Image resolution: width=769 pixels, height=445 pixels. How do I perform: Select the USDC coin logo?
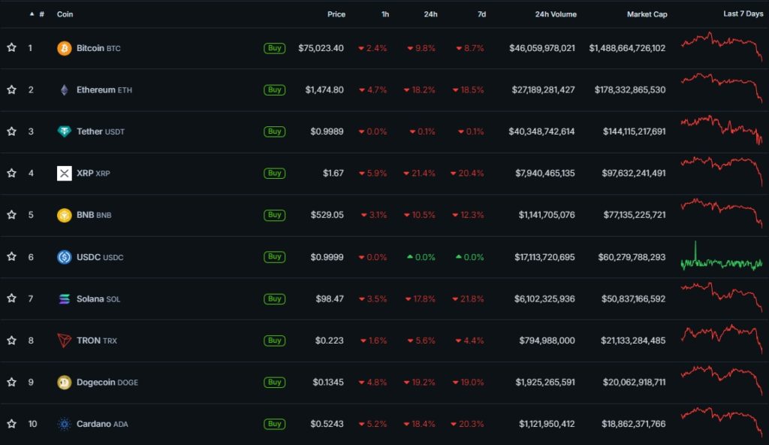65,256
